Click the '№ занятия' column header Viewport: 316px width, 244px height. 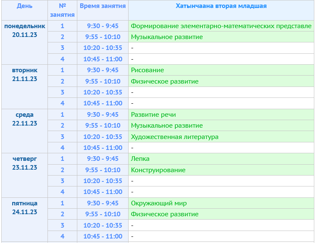point(62,10)
